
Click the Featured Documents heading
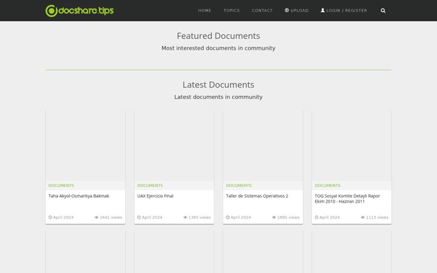[x=218, y=36]
